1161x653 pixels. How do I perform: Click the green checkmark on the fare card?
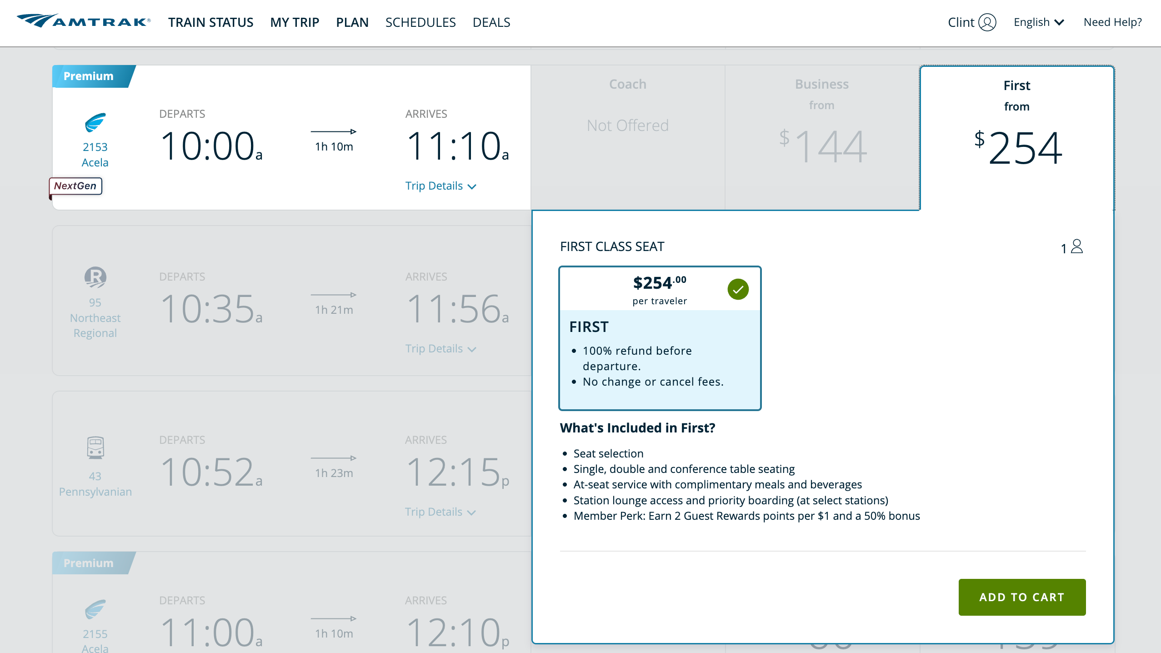[x=739, y=289]
